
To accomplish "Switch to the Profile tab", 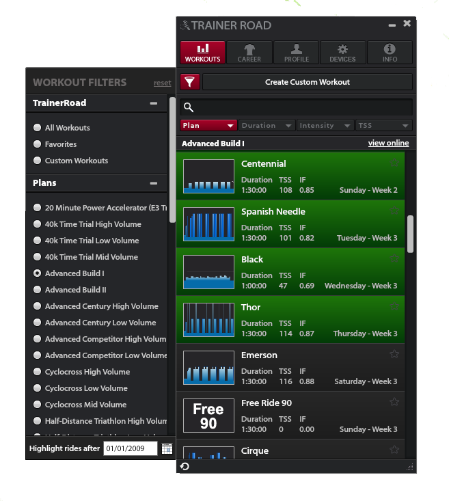I will click(x=296, y=53).
